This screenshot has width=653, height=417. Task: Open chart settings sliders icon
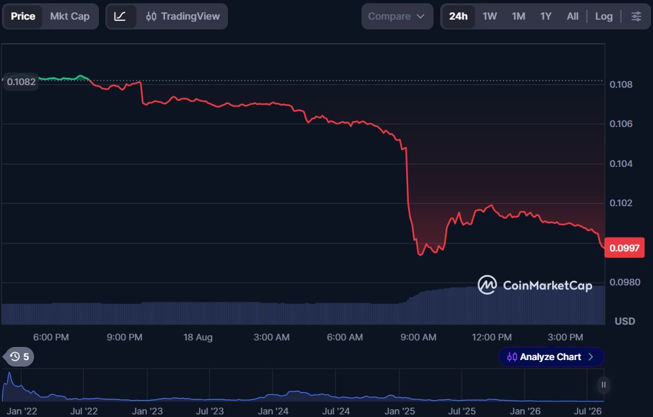coord(637,16)
